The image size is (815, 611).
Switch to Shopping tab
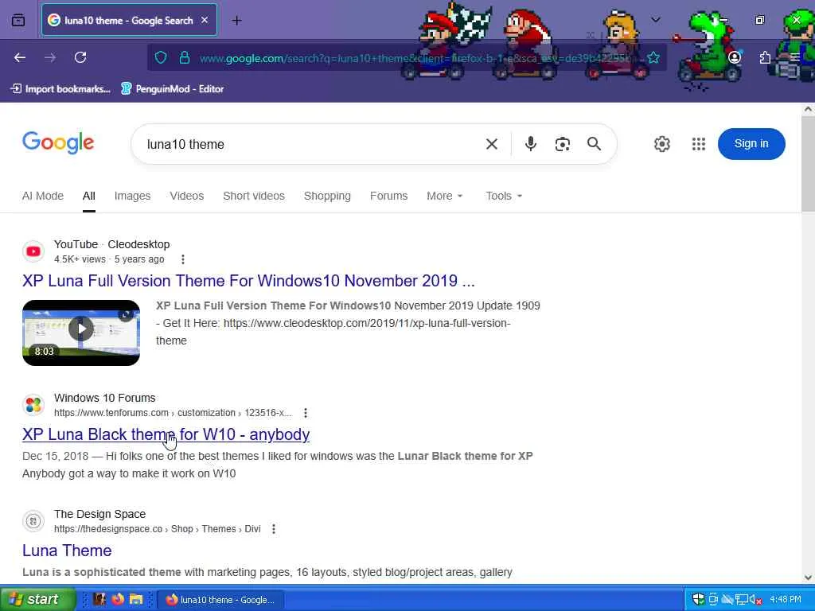pyautogui.click(x=327, y=196)
